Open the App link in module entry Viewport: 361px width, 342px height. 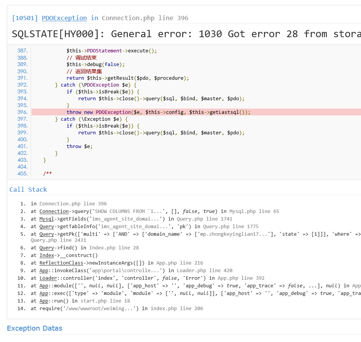44,285
